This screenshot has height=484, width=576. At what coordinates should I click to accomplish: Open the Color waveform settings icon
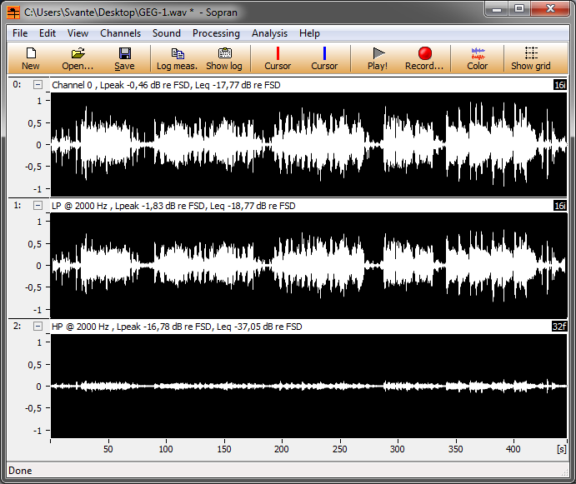(478, 58)
